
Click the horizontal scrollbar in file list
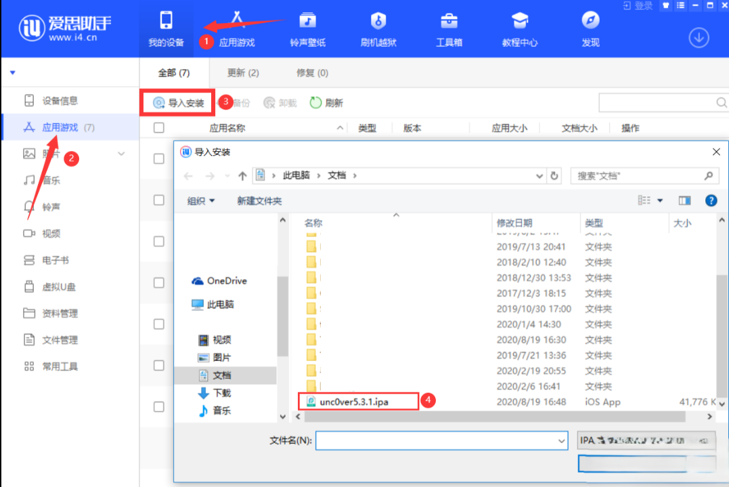click(495, 417)
